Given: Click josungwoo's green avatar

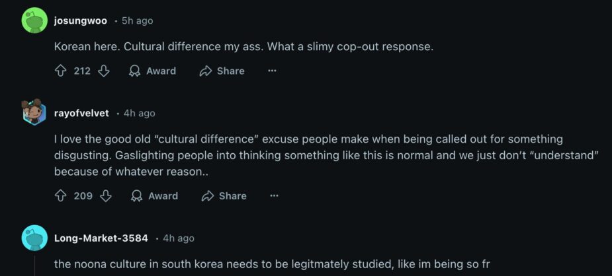Looking at the screenshot, I should (x=34, y=20).
